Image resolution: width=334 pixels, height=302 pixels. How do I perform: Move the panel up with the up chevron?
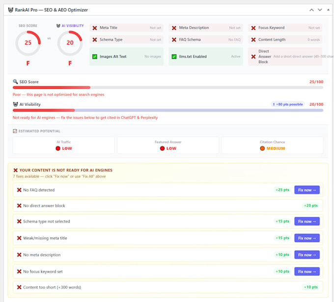(x=311, y=10)
